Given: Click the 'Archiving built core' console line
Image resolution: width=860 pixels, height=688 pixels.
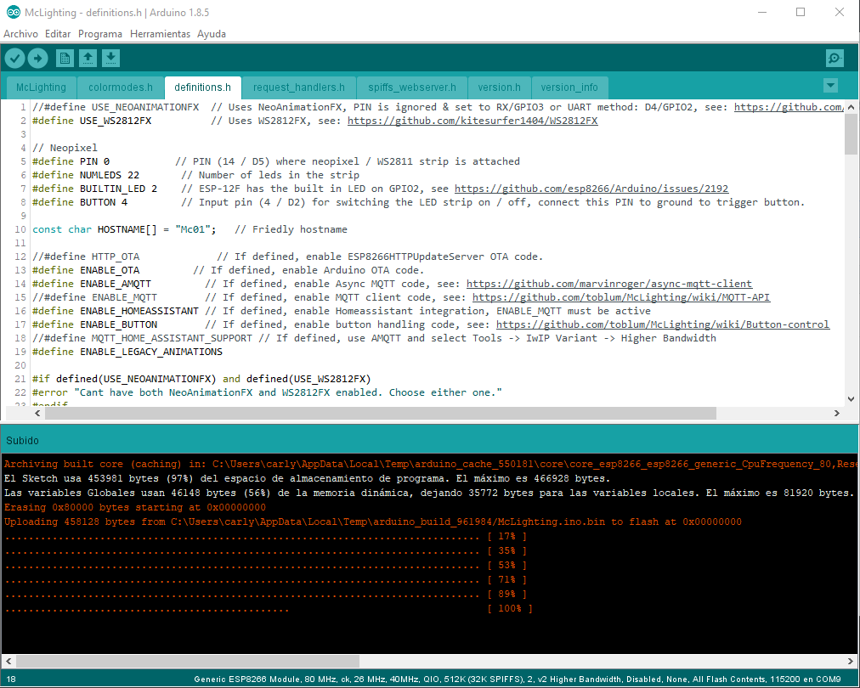Looking at the screenshot, I should click(431, 465).
